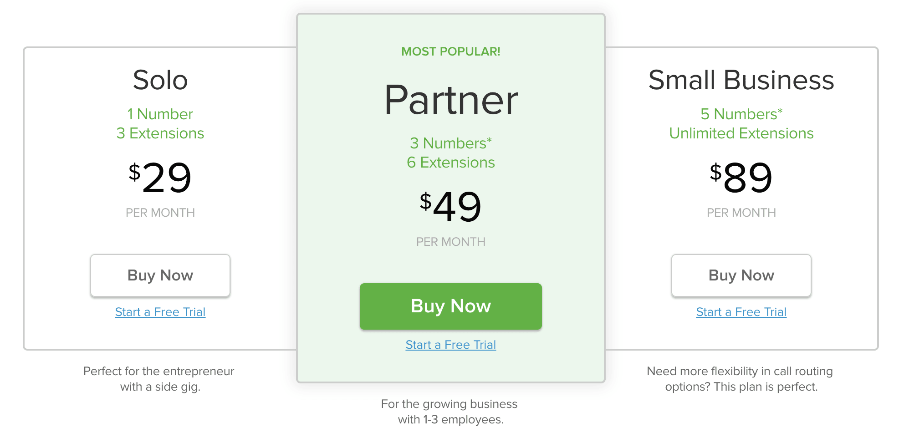Open the Partner plan free trial link
The height and width of the screenshot is (438, 899).
[x=451, y=345]
